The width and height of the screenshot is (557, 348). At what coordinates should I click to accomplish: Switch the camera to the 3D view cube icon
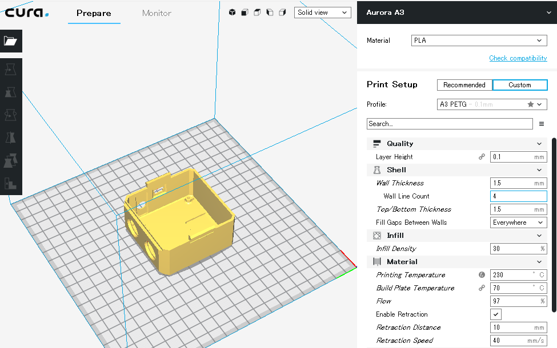[x=233, y=13]
